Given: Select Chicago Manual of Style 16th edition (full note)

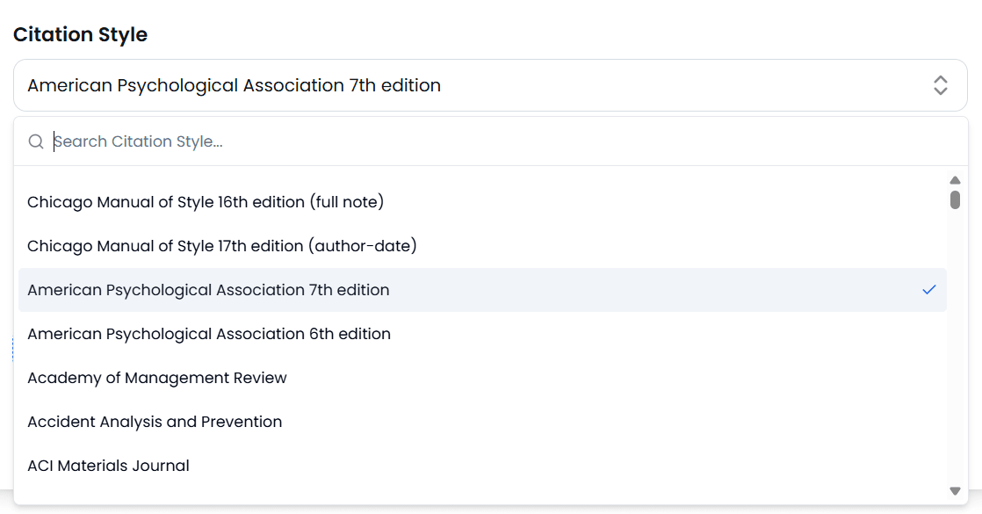Looking at the screenshot, I should 206,202.
